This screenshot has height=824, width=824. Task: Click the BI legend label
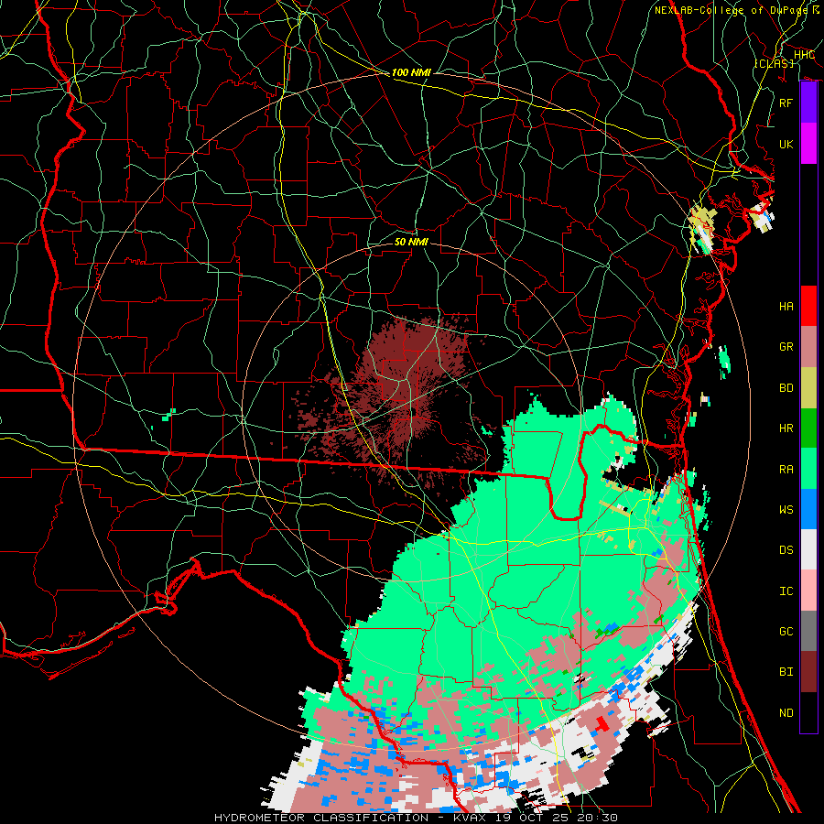786,672
